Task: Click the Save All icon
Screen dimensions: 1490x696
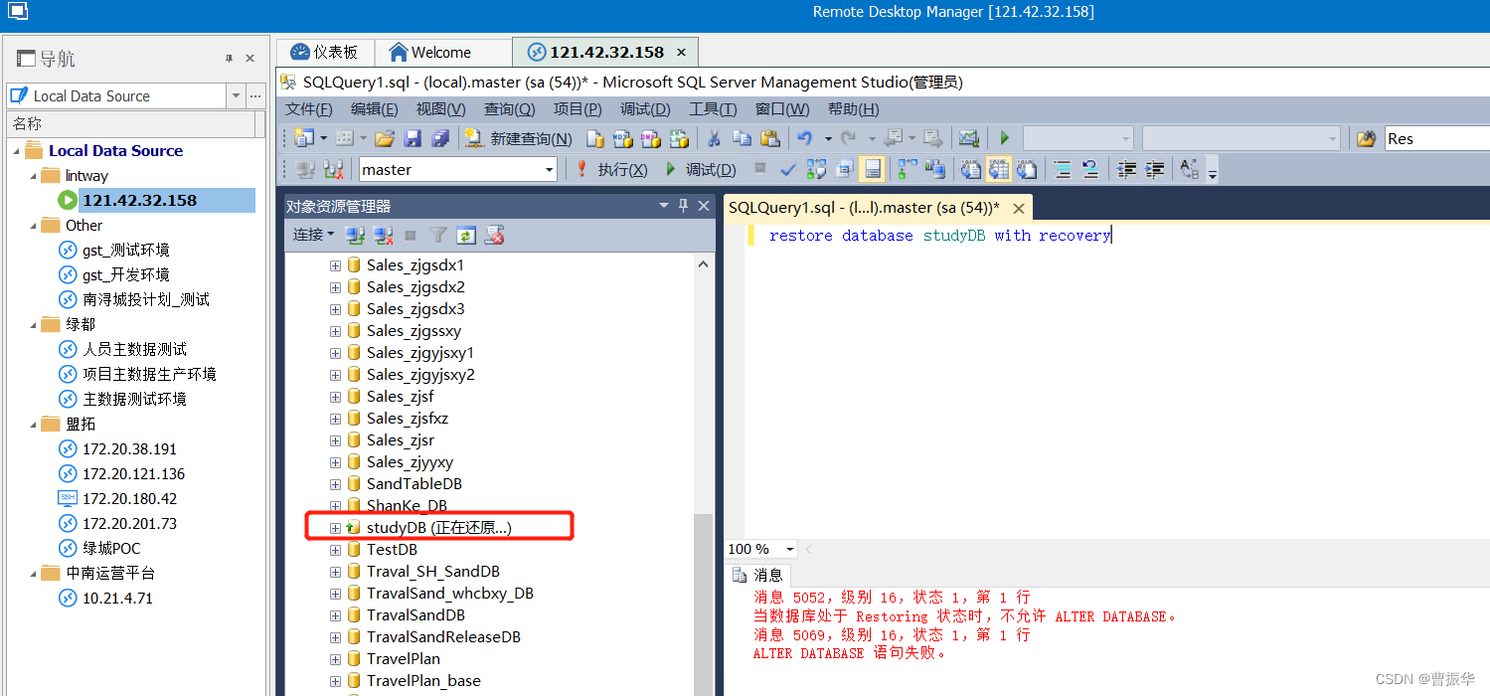Action: click(440, 138)
